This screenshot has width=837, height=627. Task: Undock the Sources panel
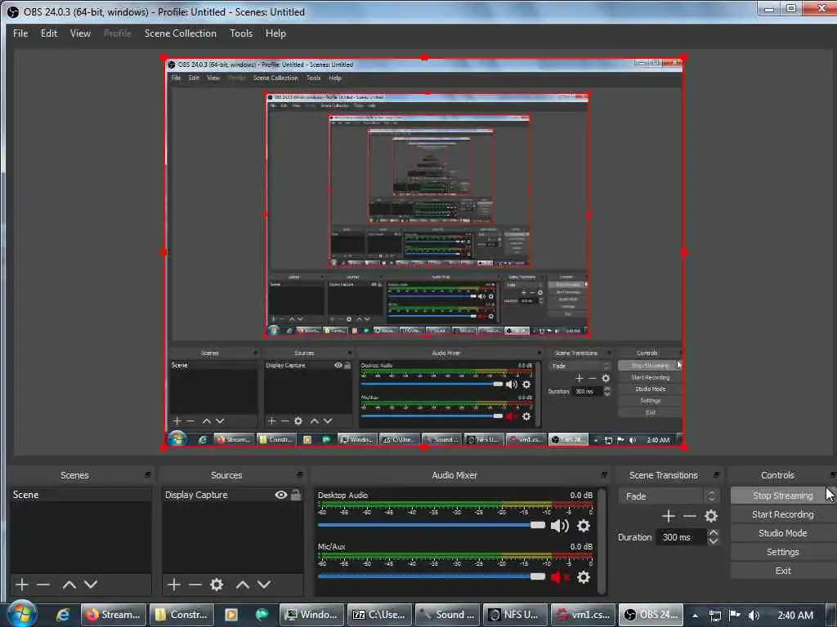point(300,474)
